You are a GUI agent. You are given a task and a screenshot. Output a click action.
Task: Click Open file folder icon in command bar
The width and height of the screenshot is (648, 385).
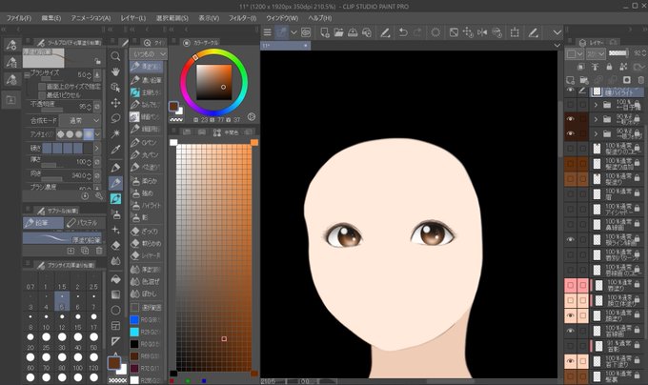pos(338,32)
